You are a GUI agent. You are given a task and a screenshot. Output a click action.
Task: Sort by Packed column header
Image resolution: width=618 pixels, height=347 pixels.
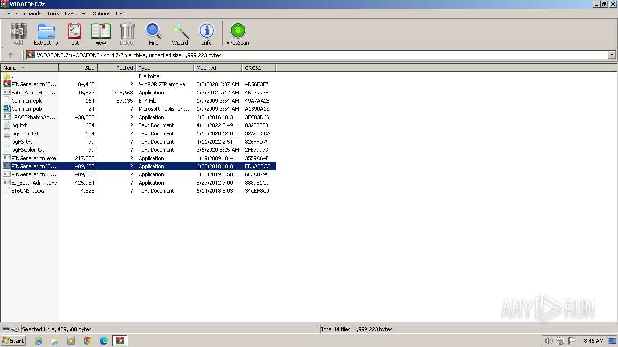[117, 68]
